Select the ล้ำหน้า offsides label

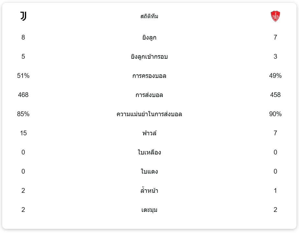149,191
